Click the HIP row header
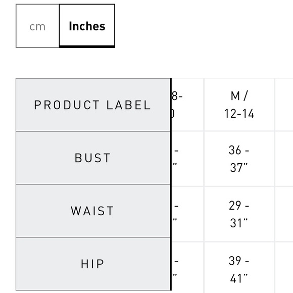Image resolution: width=293 pixels, height=293 pixels. pos(93,264)
